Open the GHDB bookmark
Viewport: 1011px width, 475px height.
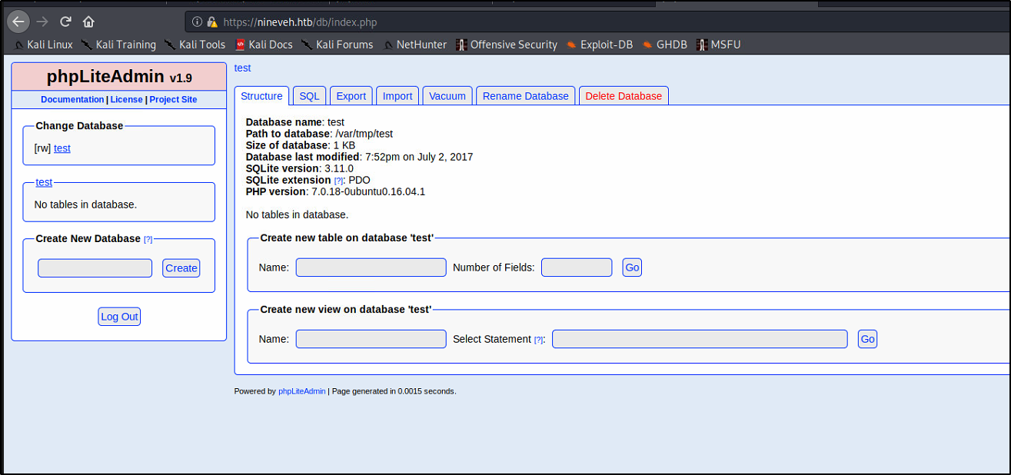[664, 45]
